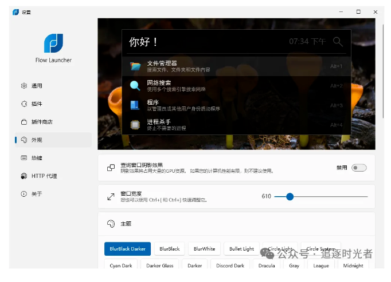Image resolution: width=391 pixels, height=282 pixels.
Task: Click the 你好！ query text in preview
Action: tap(143, 42)
